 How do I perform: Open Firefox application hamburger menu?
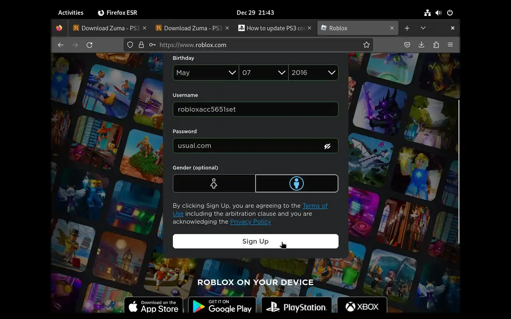(450, 45)
